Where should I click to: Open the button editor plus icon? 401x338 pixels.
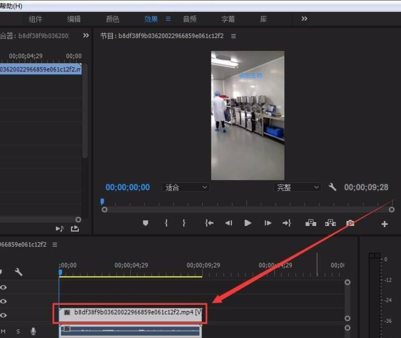pos(384,224)
